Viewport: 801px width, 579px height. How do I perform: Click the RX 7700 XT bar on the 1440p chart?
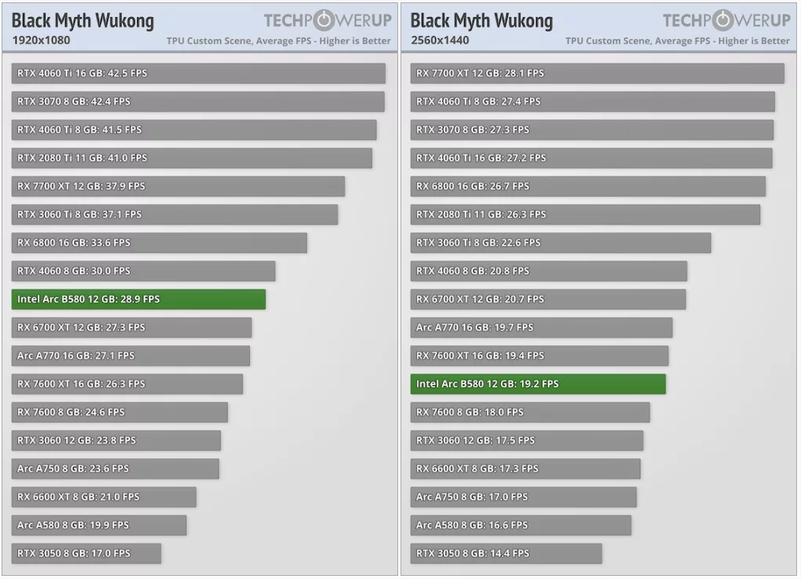(x=596, y=73)
